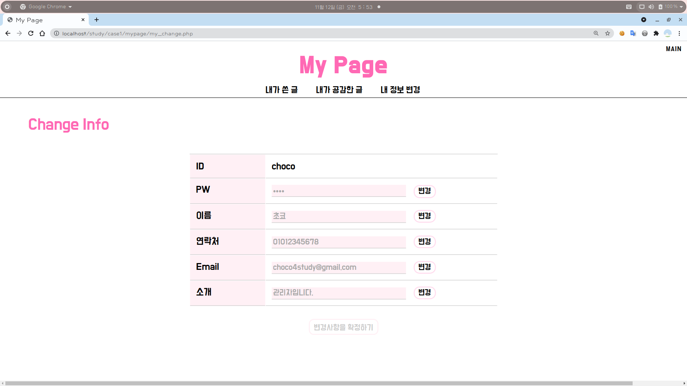The height and width of the screenshot is (386, 687).
Task: Open the tab search dropdown arrow
Action: [644, 20]
